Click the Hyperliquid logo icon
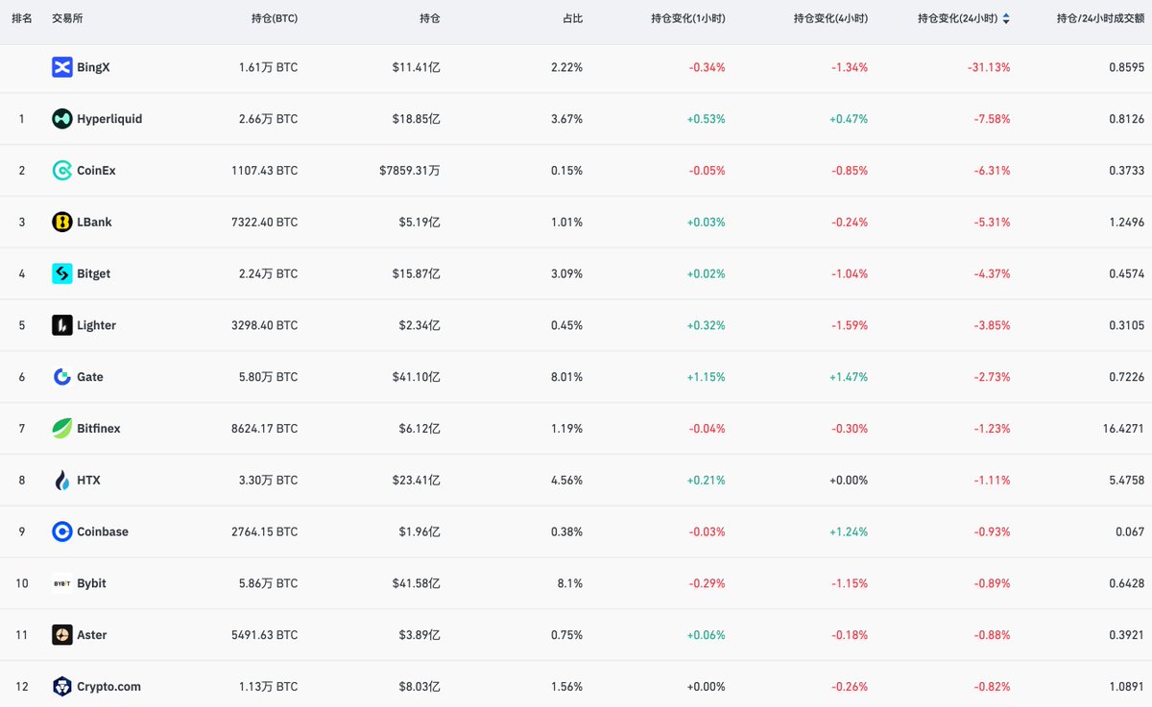 (62, 119)
